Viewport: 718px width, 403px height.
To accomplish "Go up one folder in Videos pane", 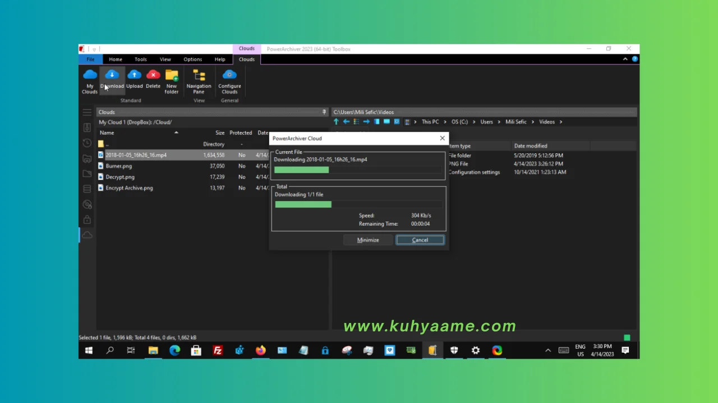I will [336, 121].
